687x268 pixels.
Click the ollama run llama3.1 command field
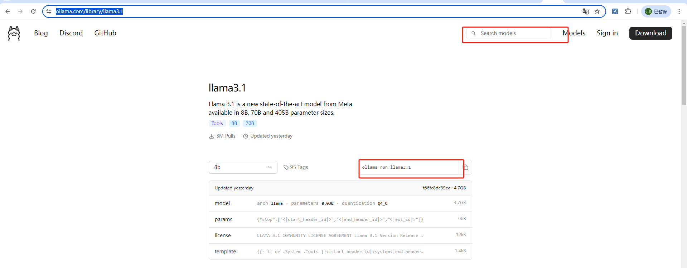409,167
